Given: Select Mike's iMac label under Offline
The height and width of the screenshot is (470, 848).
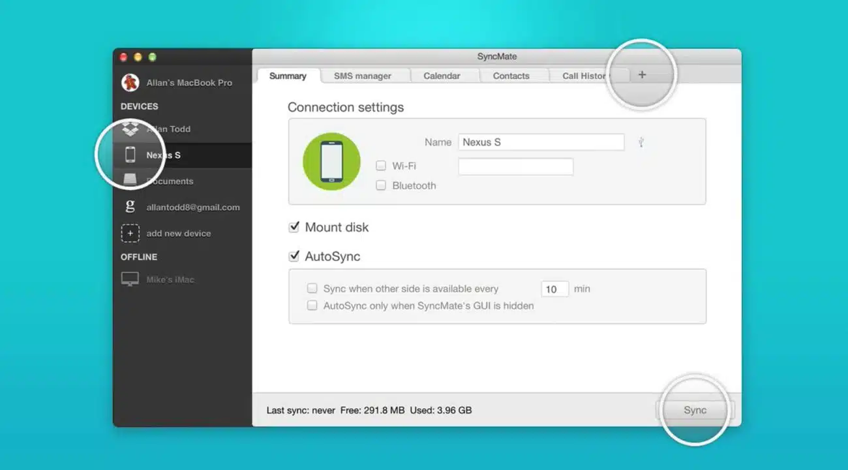Looking at the screenshot, I should click(170, 279).
